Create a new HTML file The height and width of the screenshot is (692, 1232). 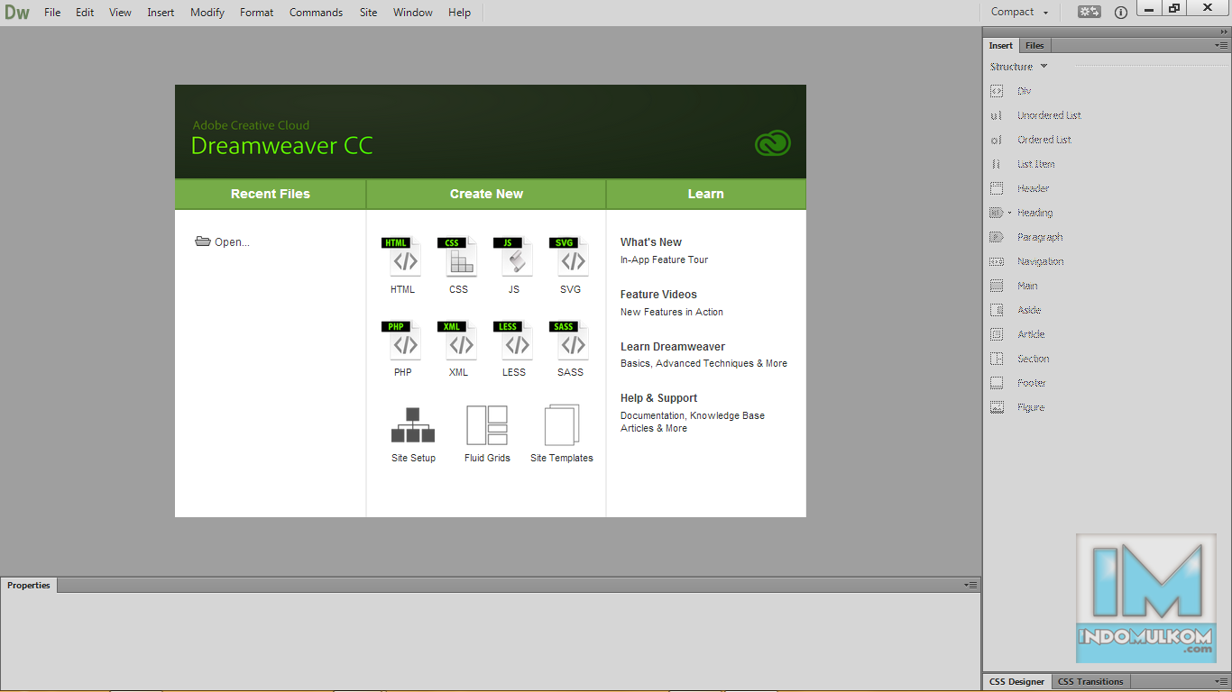(403, 260)
